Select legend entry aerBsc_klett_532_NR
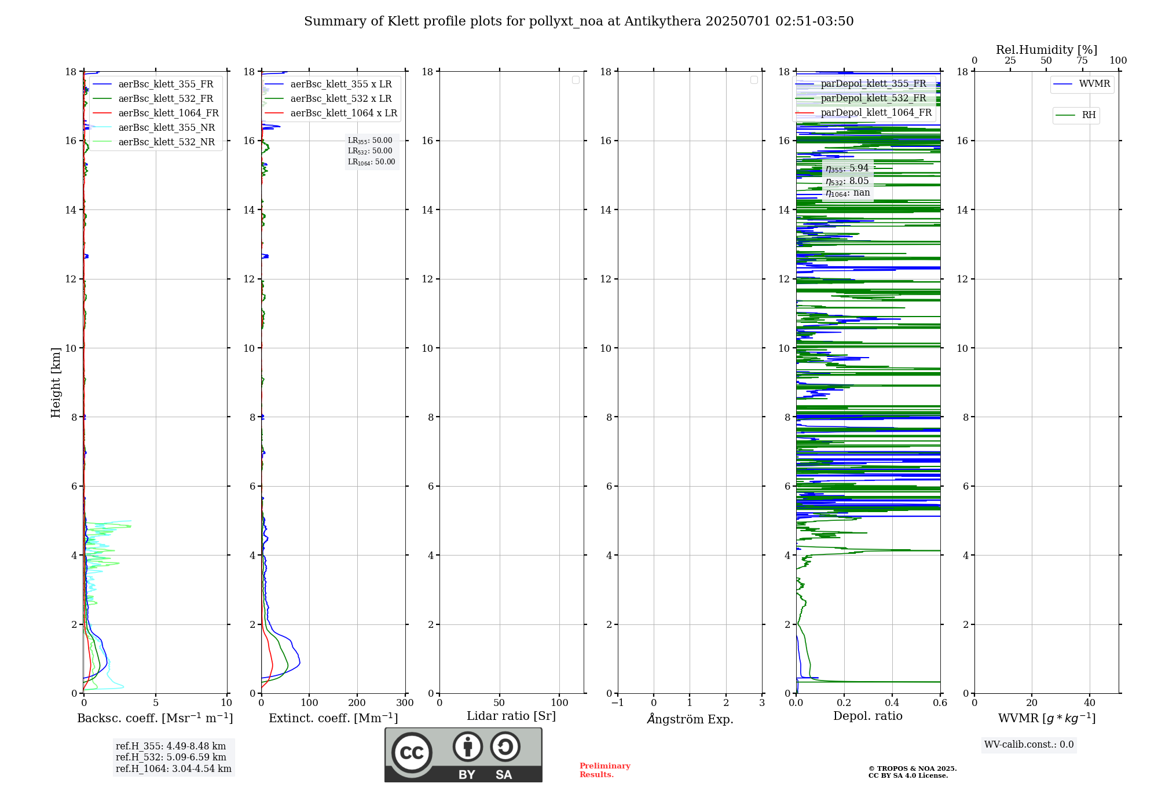Image resolution: width=1158 pixels, height=787 pixels. coord(155,142)
